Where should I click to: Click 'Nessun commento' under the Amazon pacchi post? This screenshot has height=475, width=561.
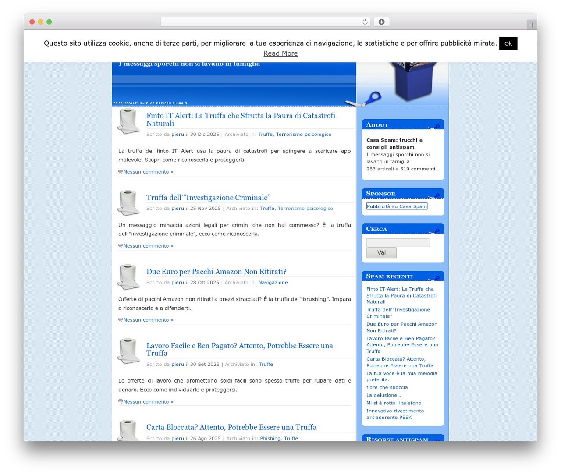pos(148,320)
